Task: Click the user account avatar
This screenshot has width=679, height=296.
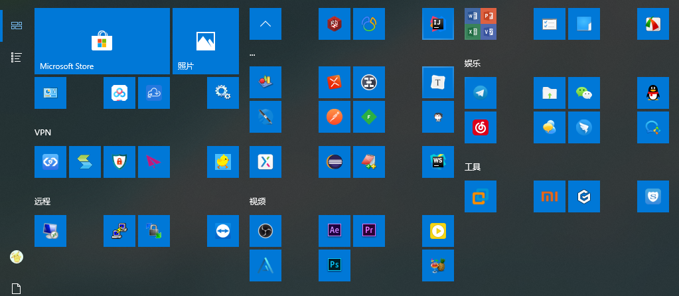Action: pyautogui.click(x=17, y=256)
